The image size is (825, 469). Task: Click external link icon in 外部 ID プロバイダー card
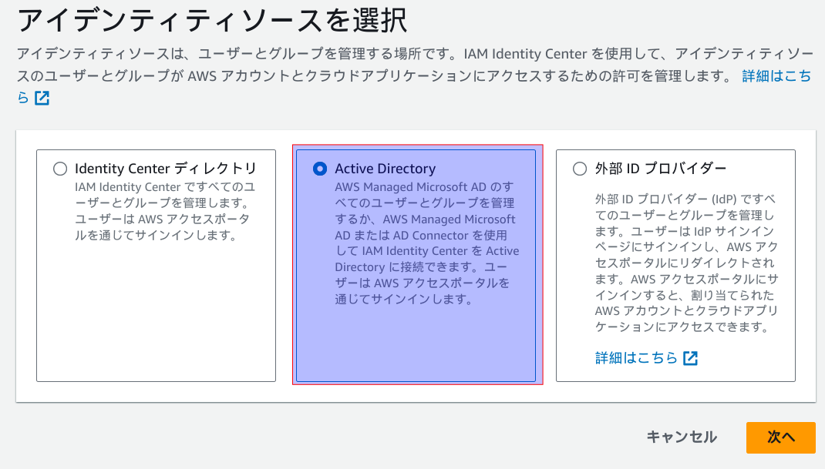coord(690,359)
